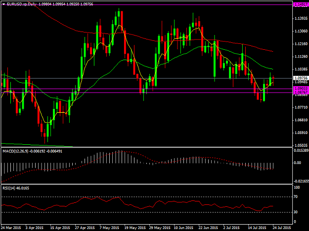This screenshot has width=309, height=231.
Task: Click the 1.05035 price axis value
Action: pyautogui.click(x=301, y=145)
